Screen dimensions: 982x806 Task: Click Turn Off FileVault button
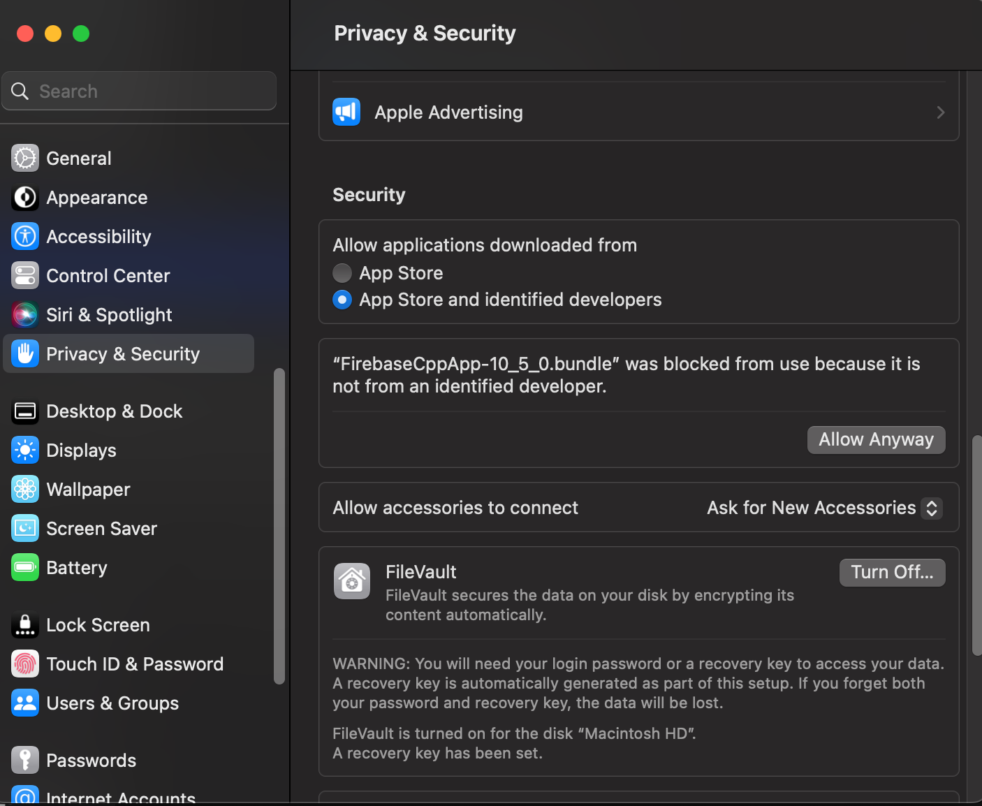click(893, 573)
